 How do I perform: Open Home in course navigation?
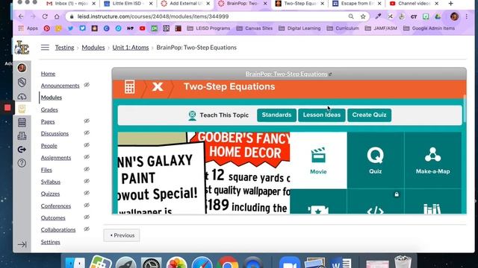(x=48, y=74)
